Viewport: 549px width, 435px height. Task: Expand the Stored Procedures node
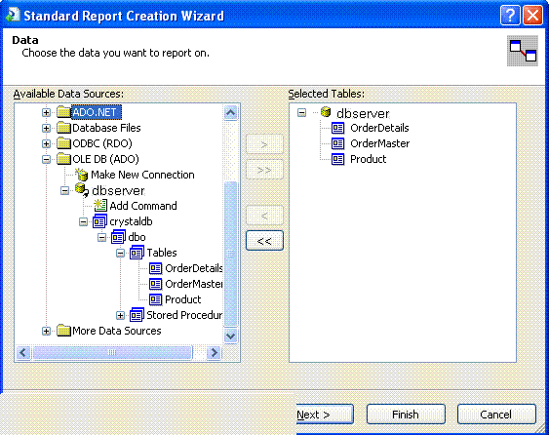pyautogui.click(x=120, y=315)
